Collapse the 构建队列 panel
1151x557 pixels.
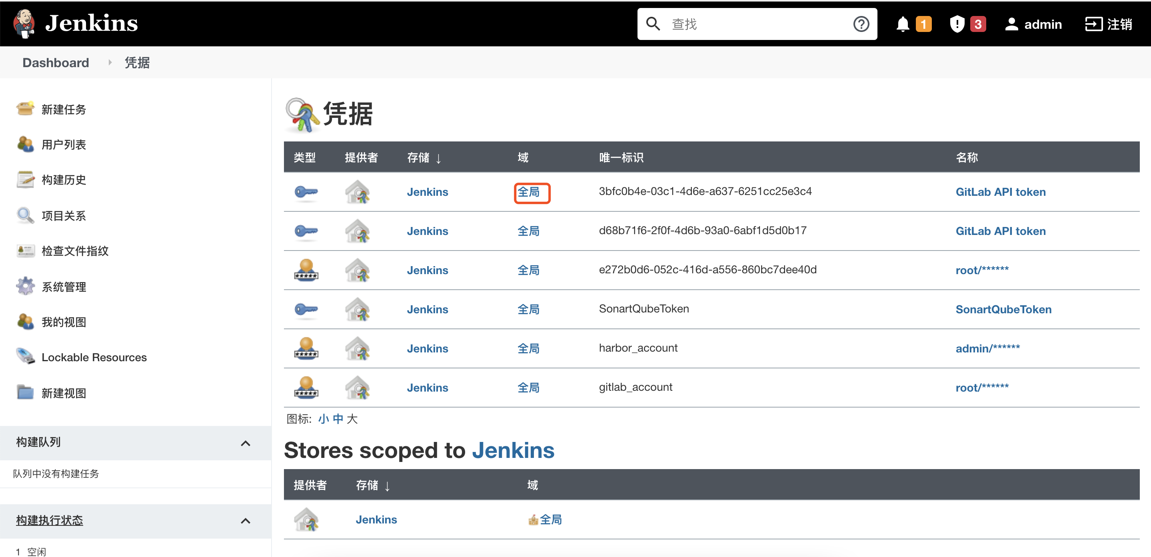coord(245,443)
